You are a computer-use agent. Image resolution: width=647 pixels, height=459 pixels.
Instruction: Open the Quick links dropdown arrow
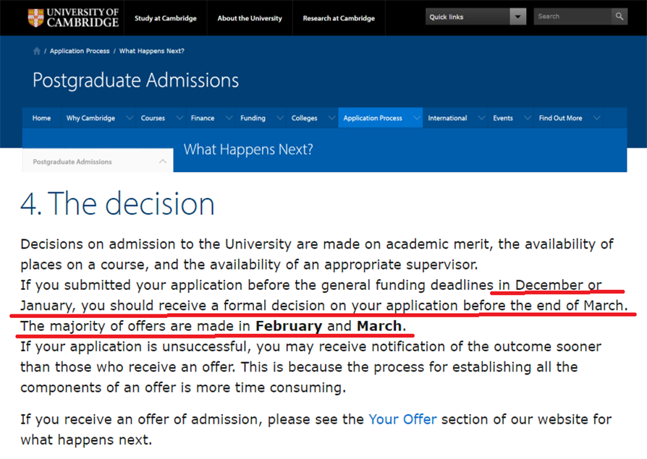[517, 17]
